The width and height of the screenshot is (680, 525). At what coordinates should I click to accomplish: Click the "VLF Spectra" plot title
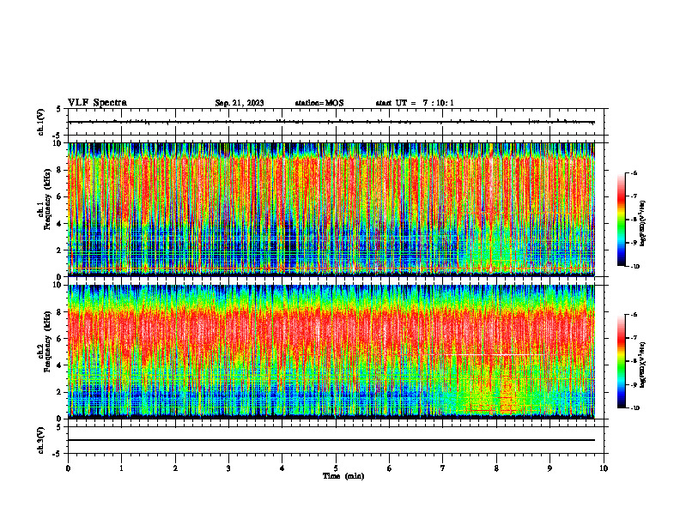coord(97,103)
